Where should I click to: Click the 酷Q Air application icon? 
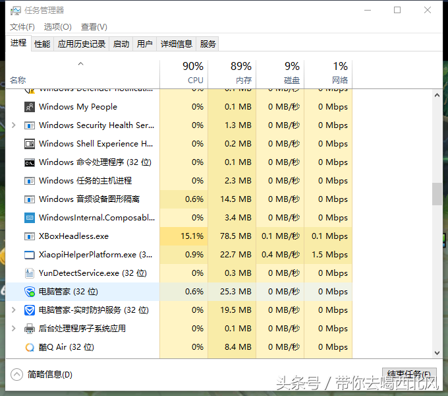pos(30,347)
